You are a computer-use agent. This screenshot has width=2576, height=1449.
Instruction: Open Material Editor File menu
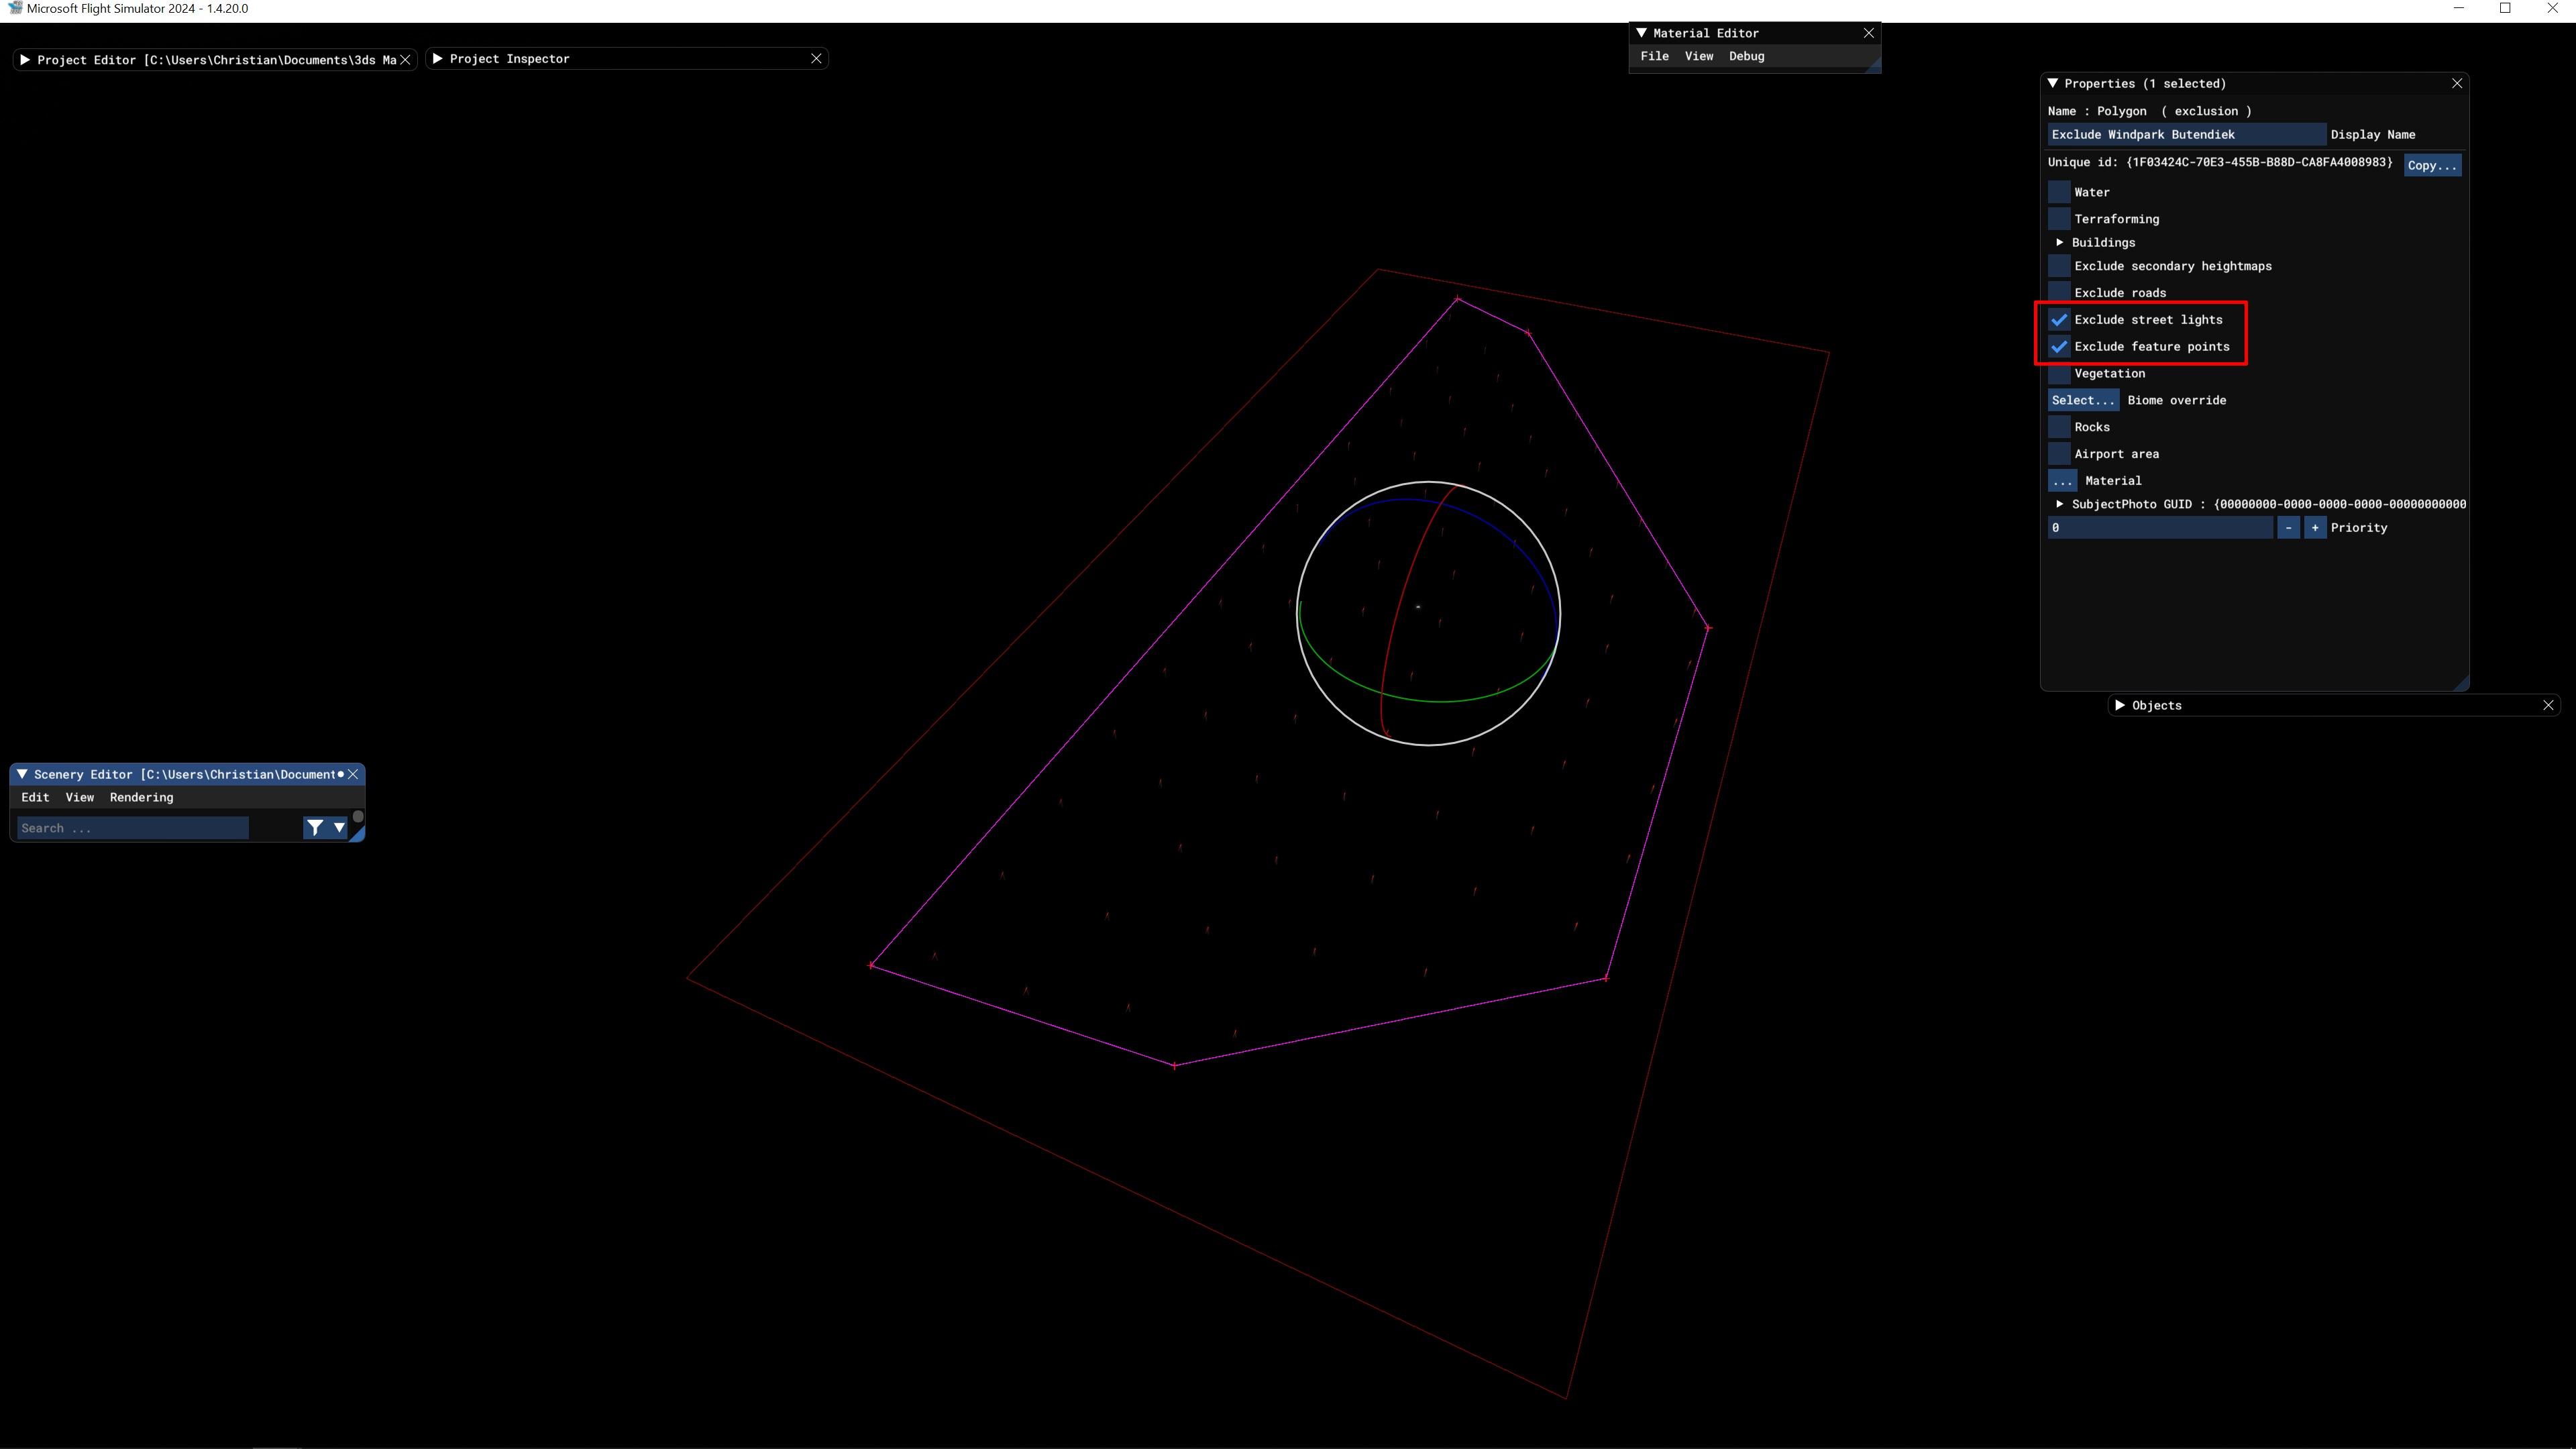[x=1654, y=56]
